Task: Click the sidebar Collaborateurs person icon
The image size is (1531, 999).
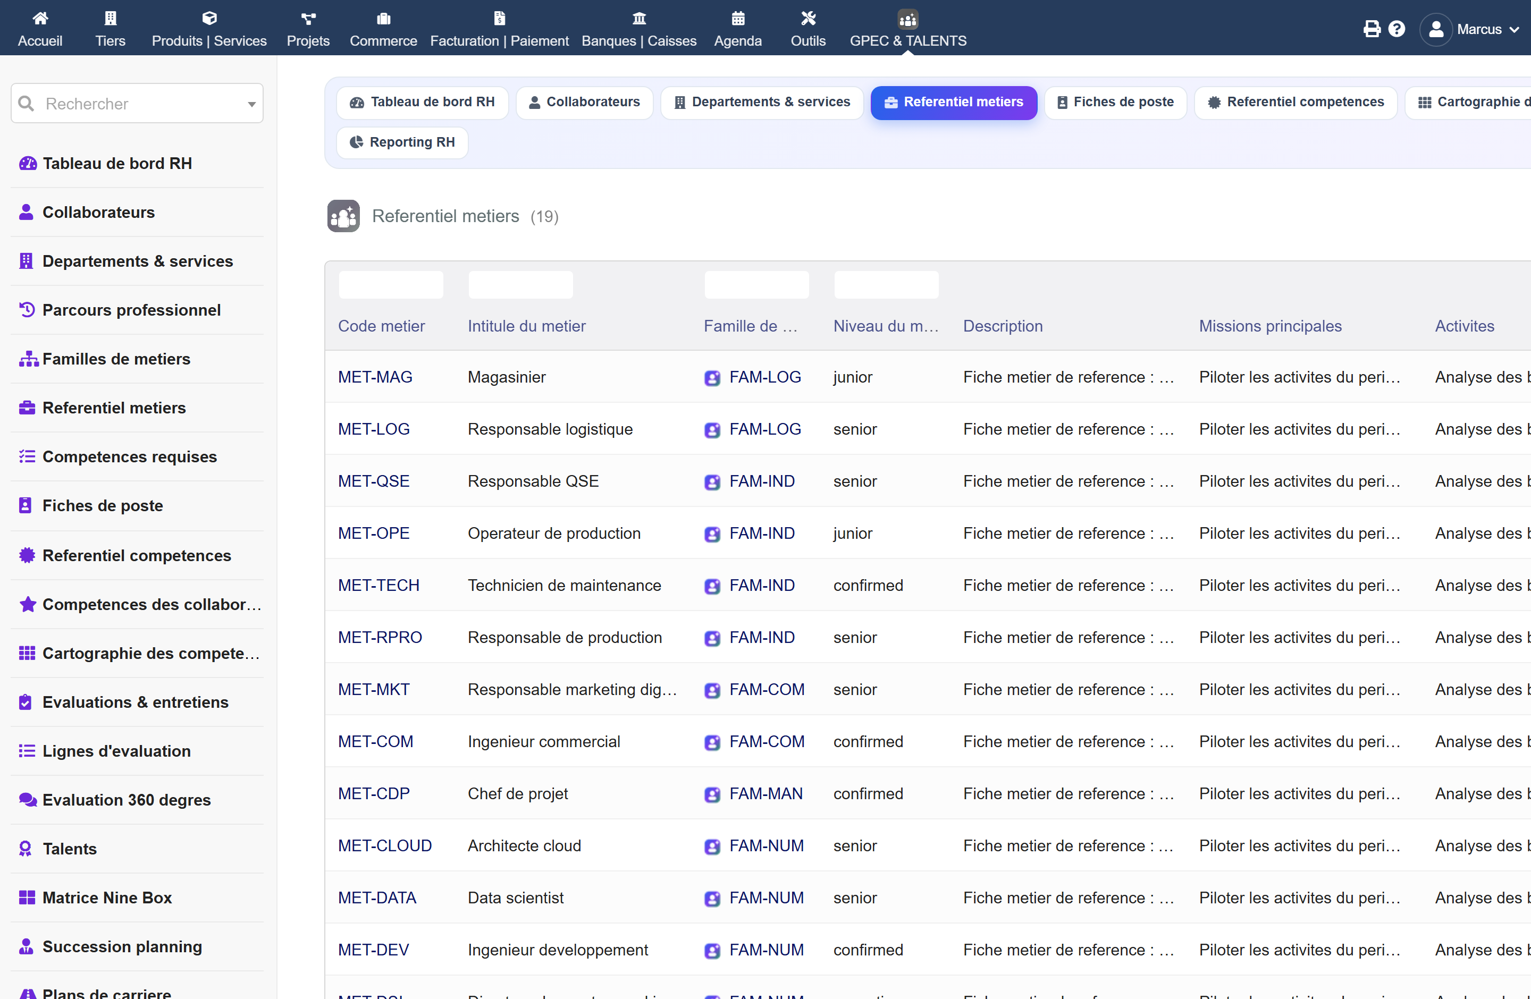Action: pyautogui.click(x=27, y=212)
